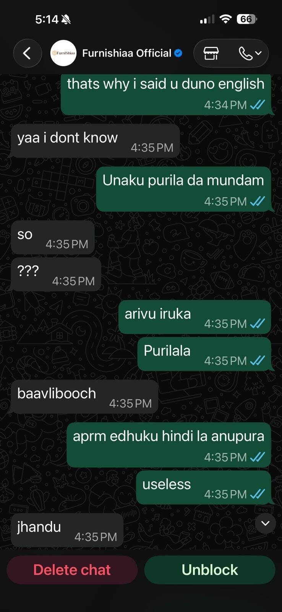Expand the call options chevron
This screenshot has height=612, width=282.
259,53
